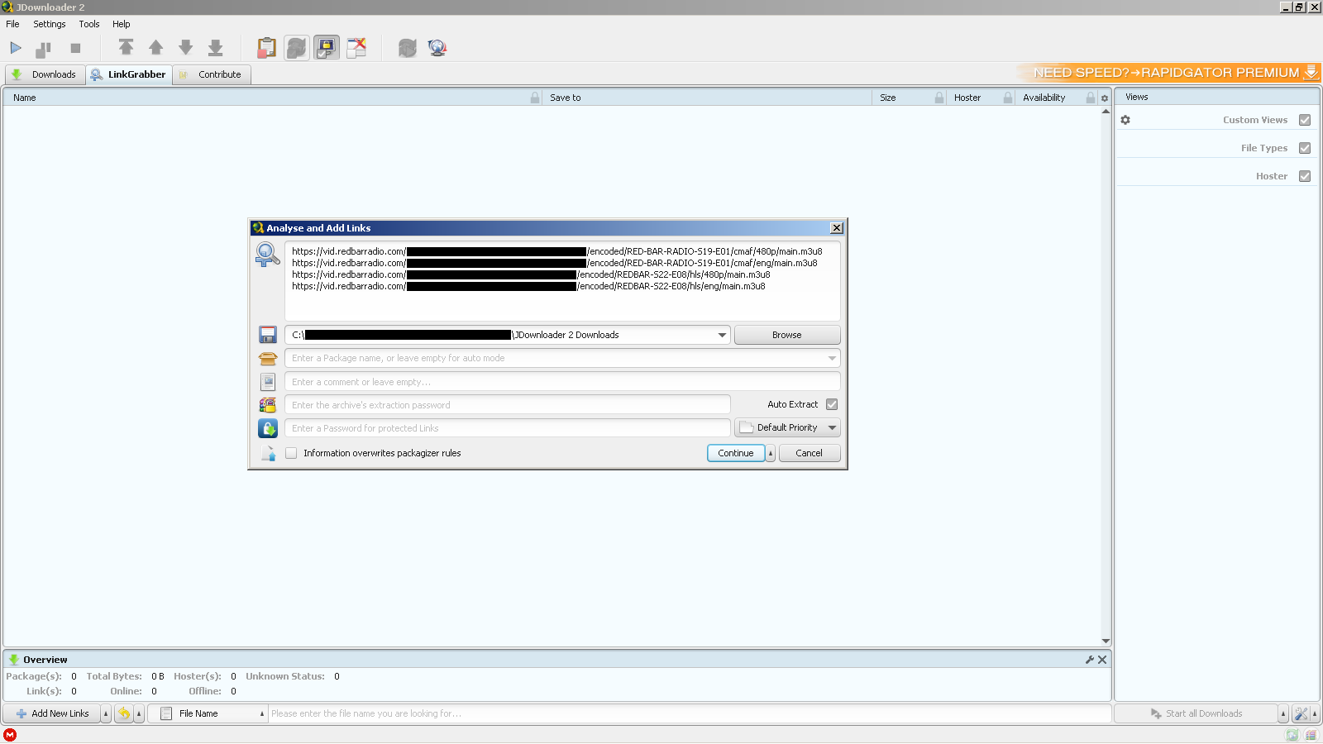
Task: Move selection to top arrow icon
Action: point(126,47)
